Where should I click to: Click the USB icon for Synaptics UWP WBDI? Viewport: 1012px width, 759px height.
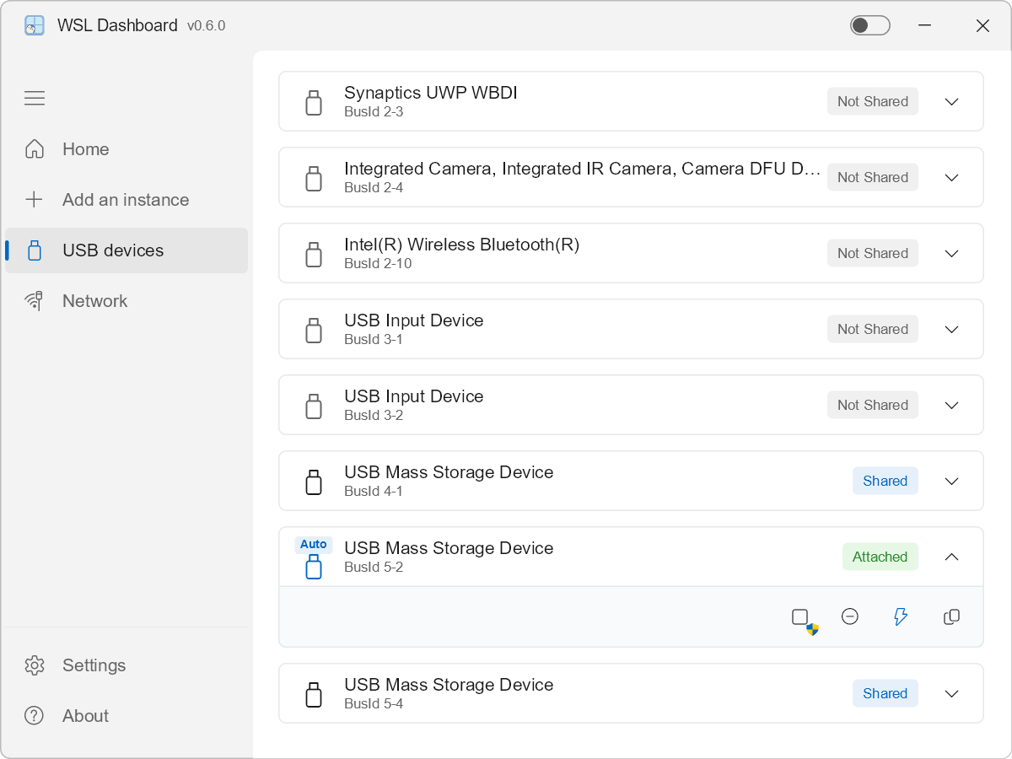[x=314, y=102]
